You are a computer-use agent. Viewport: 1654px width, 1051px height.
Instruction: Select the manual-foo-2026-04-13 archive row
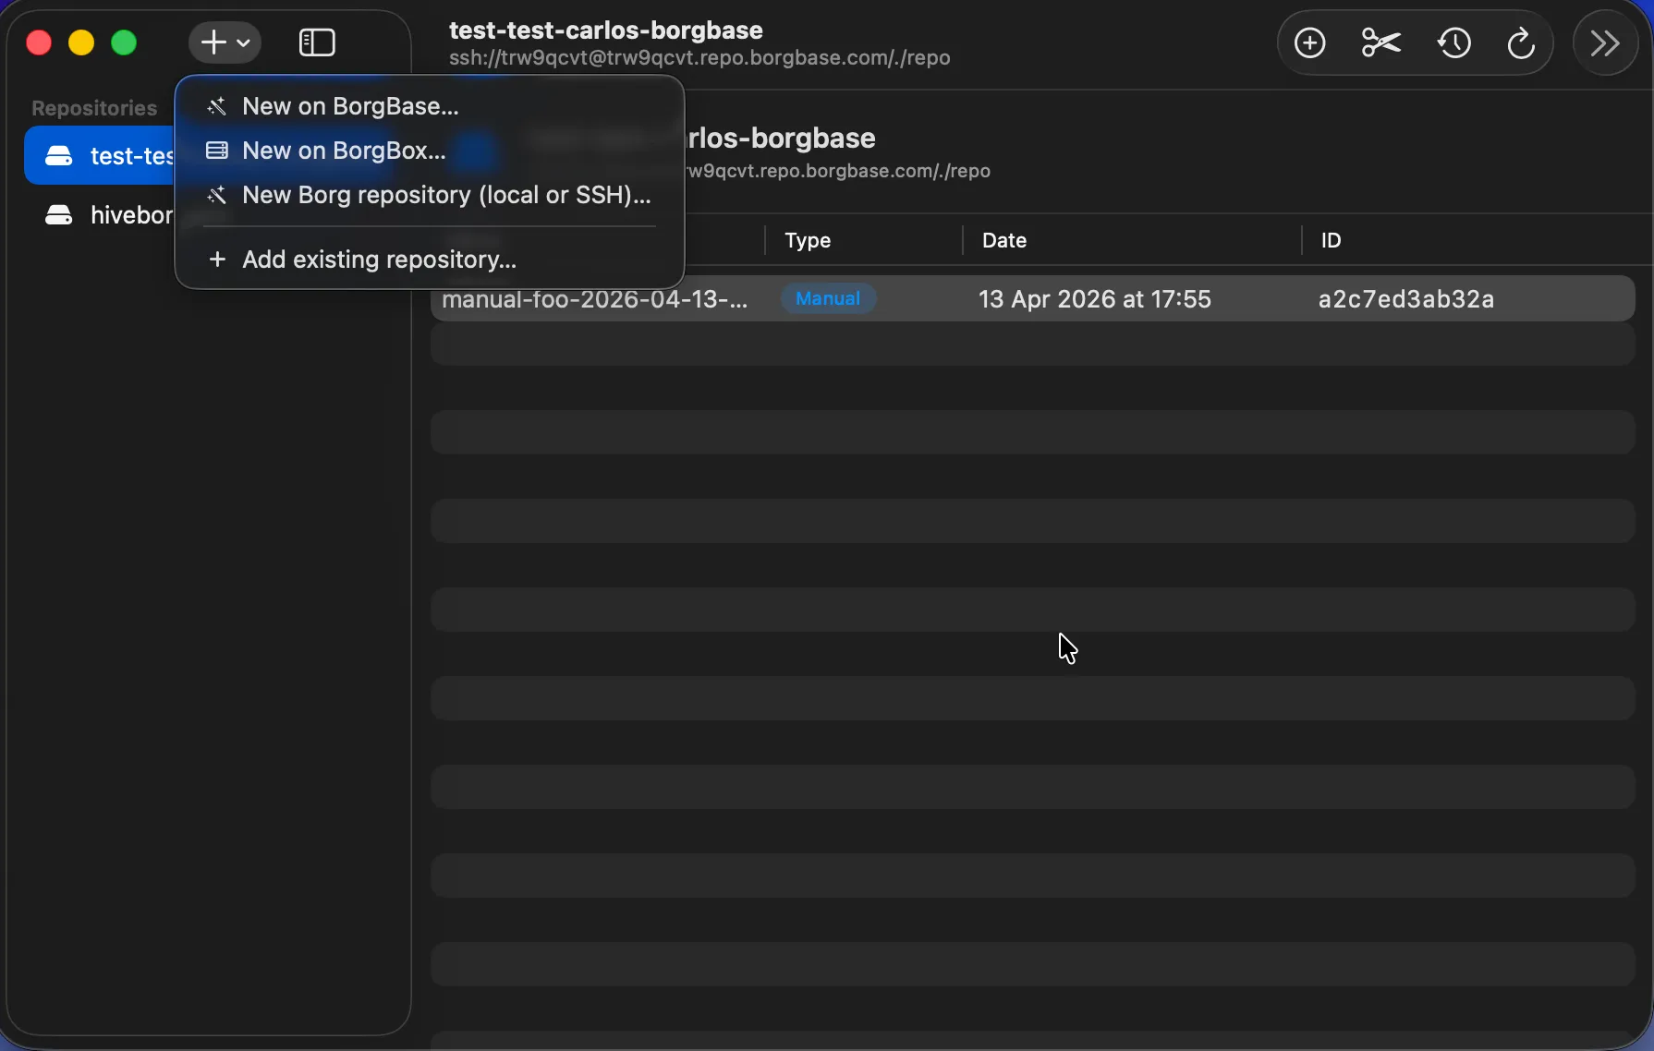coord(596,298)
